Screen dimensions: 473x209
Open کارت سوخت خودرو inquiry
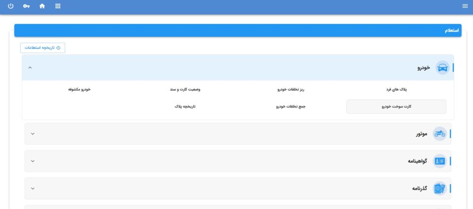coord(396,107)
